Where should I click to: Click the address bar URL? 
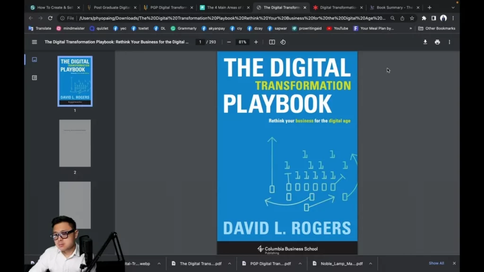tap(232, 18)
